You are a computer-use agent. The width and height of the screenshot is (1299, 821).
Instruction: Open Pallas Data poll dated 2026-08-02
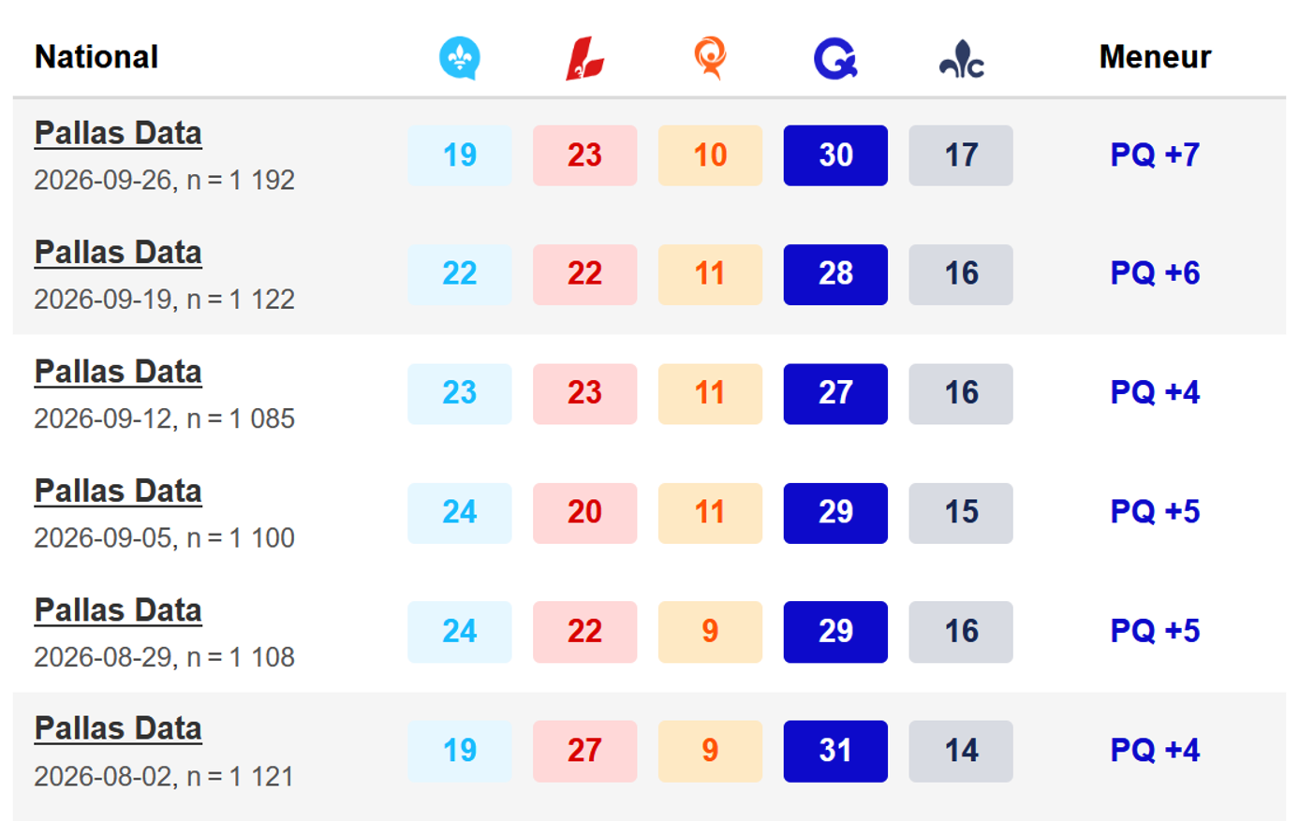[x=118, y=729]
